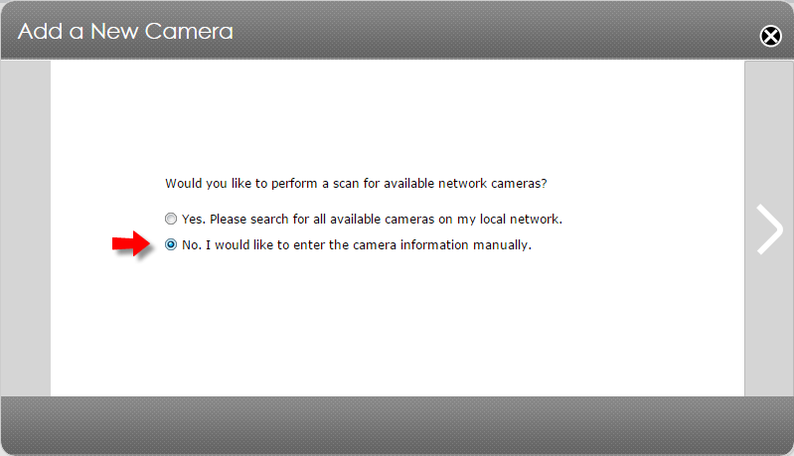Viewport: 794px width, 456px height.
Task: Click the right gray navigation panel above the chevron
Action: [x=769, y=131]
